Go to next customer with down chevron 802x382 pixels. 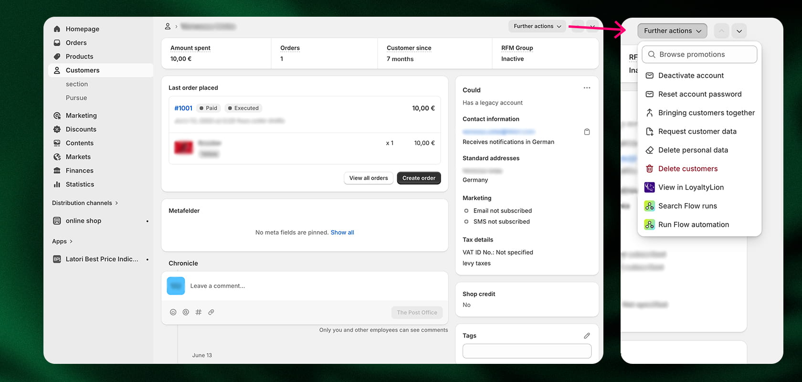point(739,31)
